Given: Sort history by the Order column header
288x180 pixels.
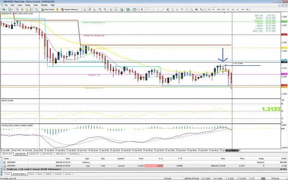Looking at the screenshot, I should [15, 158].
